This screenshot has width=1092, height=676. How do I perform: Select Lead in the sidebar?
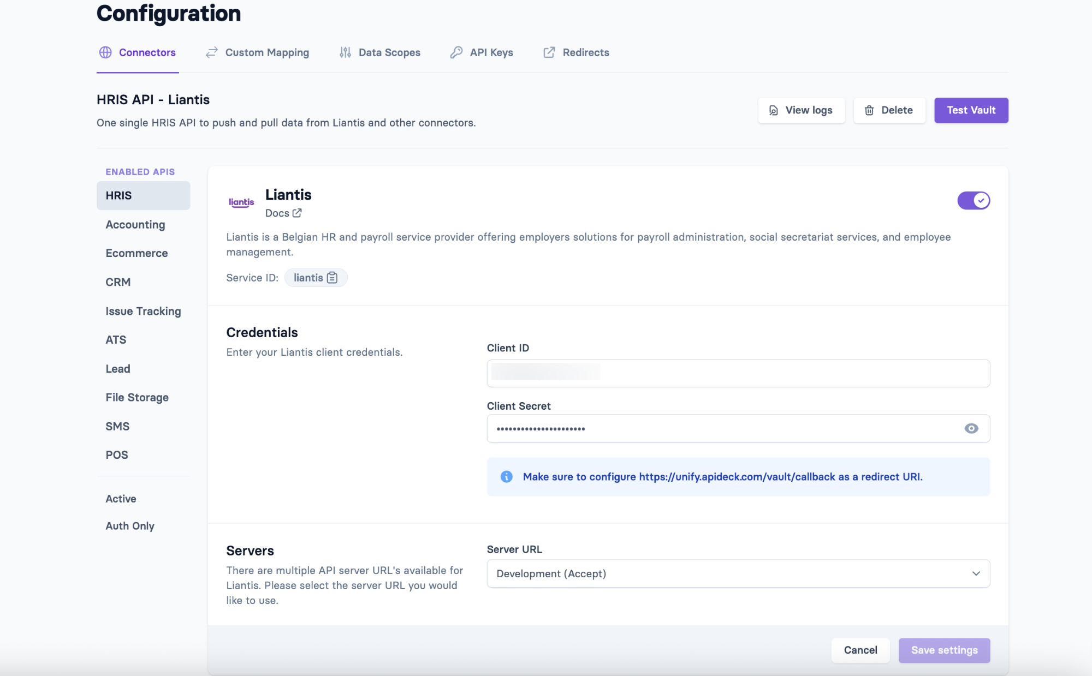point(118,369)
